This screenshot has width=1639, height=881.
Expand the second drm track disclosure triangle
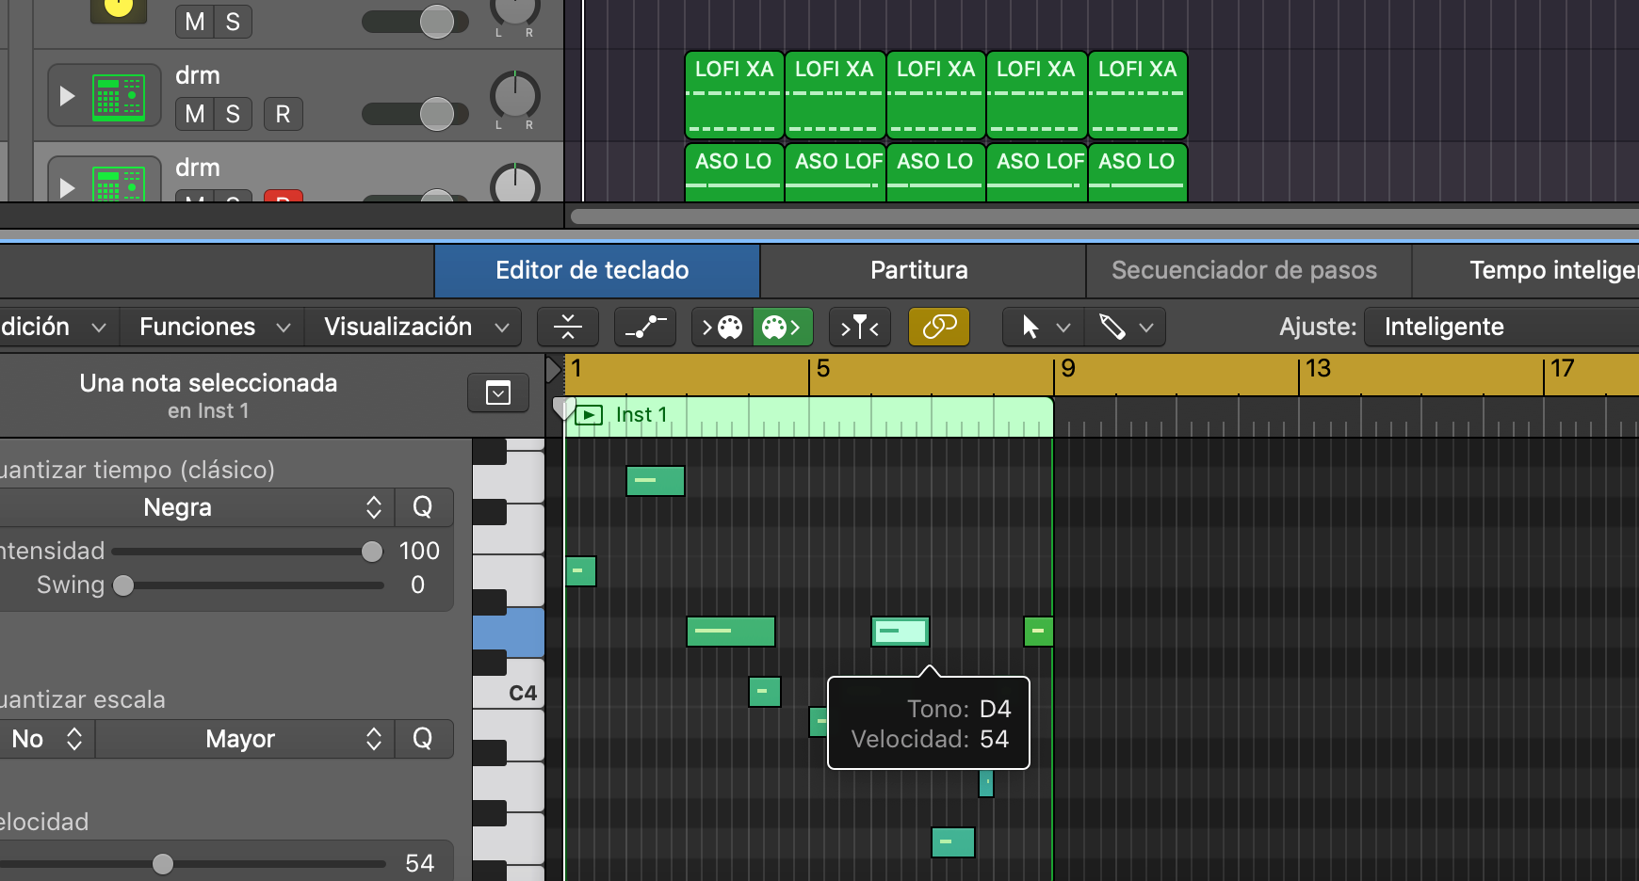coord(67,187)
